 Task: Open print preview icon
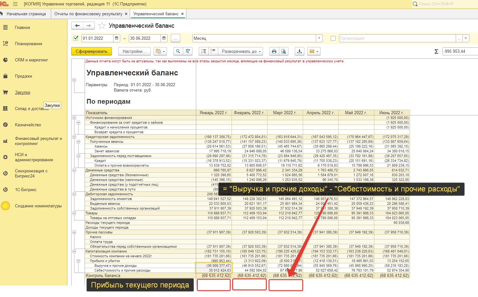283,51
